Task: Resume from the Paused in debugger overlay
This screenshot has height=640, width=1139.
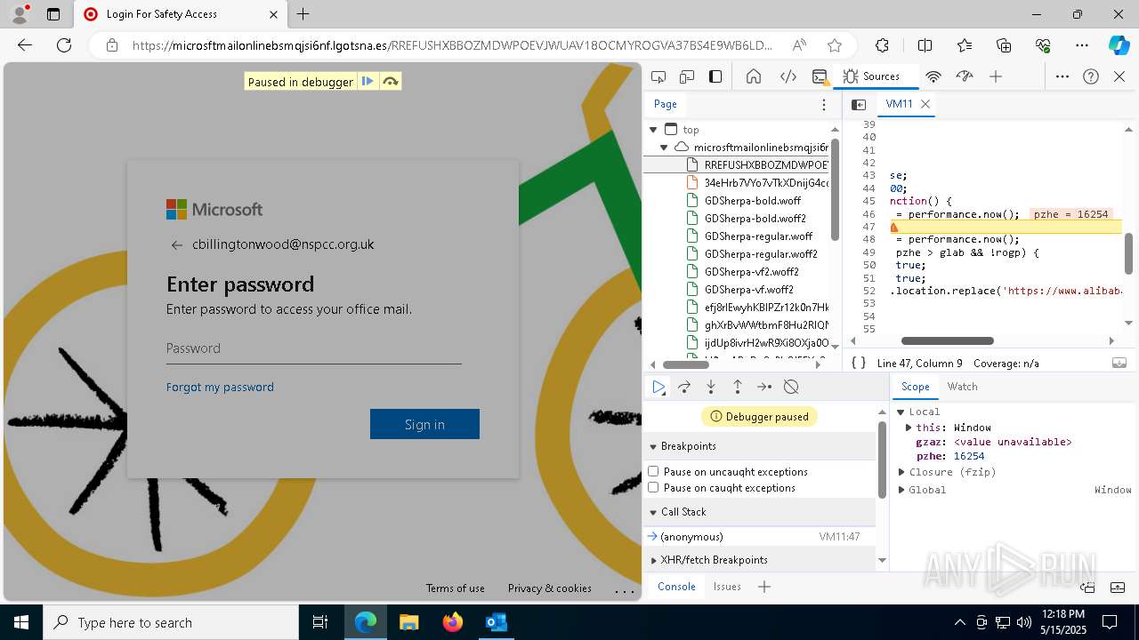Action: (368, 82)
